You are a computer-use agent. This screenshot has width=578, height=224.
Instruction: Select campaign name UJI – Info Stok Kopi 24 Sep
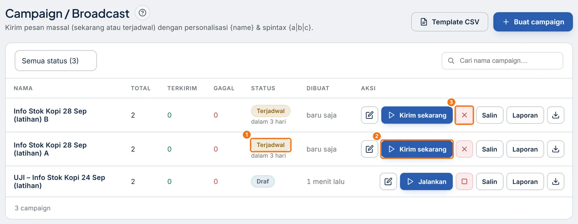(x=59, y=181)
